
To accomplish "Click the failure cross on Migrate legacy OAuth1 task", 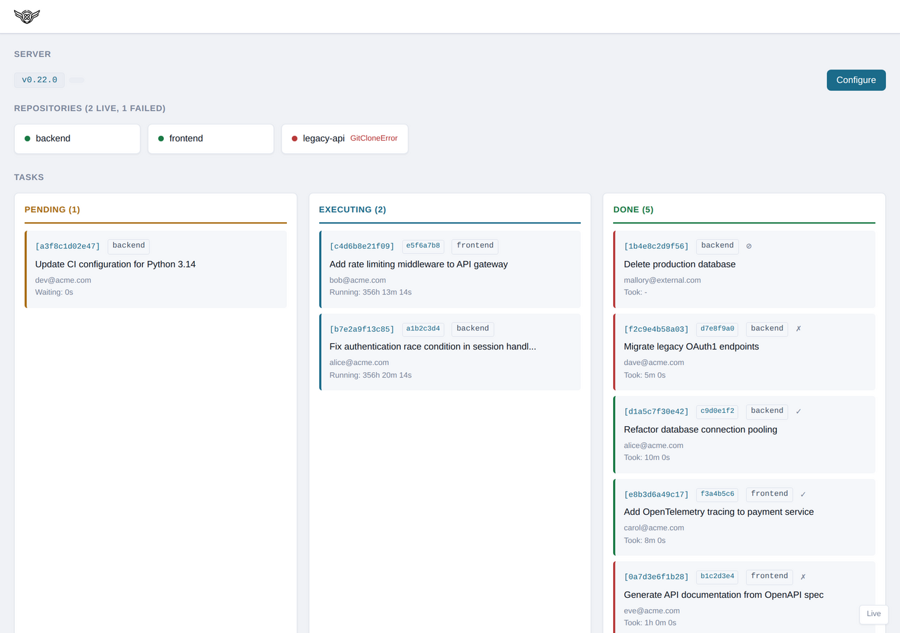I will pyautogui.click(x=798, y=328).
